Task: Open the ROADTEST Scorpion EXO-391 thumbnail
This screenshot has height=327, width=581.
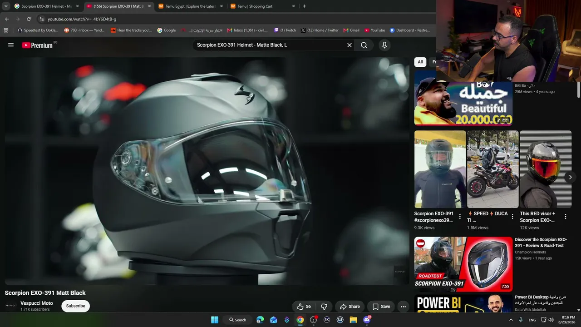Action: [463, 264]
